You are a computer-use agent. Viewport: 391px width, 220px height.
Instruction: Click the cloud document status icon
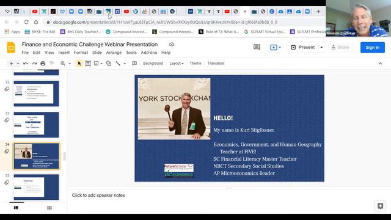click(172, 45)
